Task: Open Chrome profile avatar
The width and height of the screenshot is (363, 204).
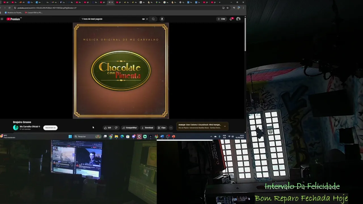Action: [x=239, y=8]
